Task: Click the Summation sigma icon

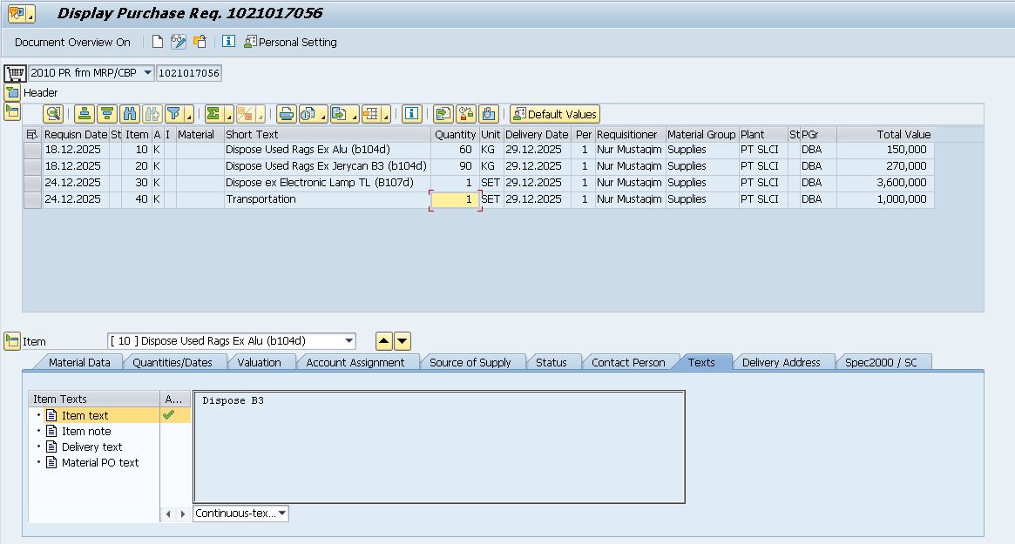Action: 213,114
